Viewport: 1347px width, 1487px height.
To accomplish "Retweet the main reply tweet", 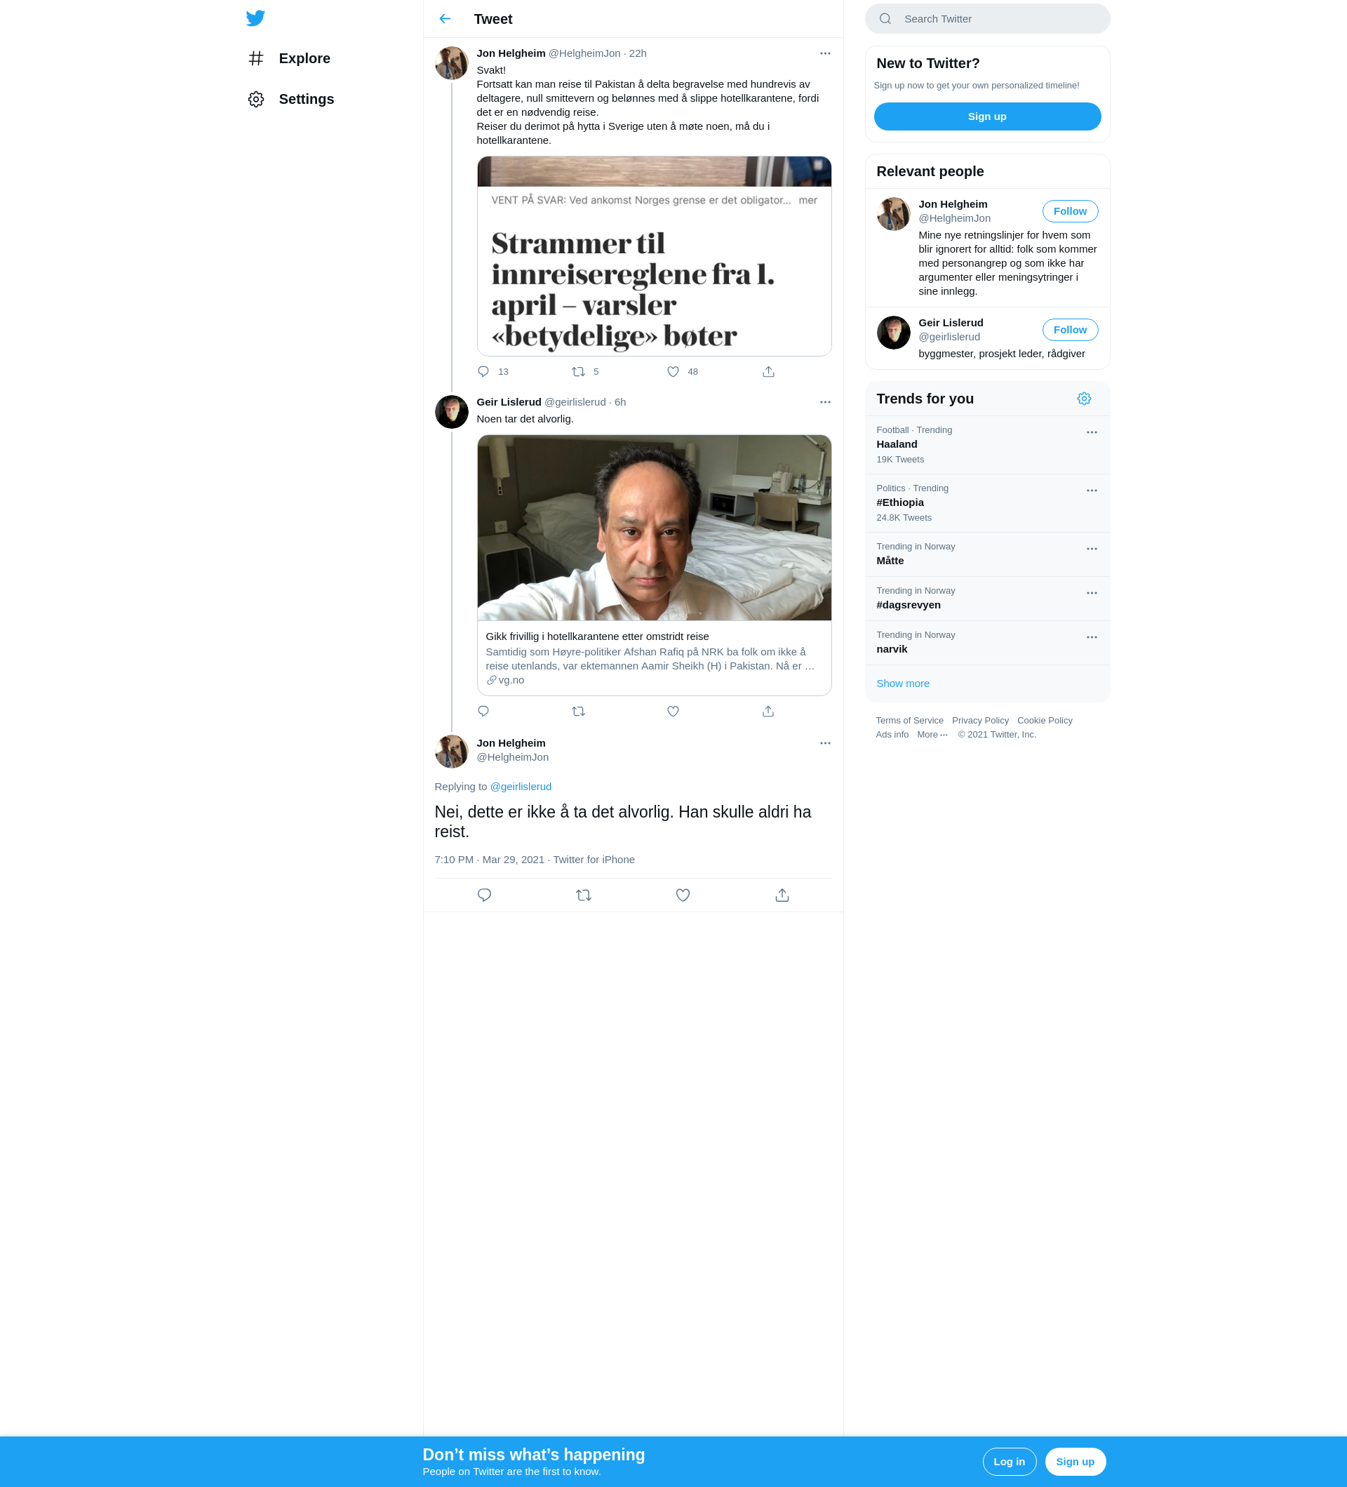I will point(583,895).
